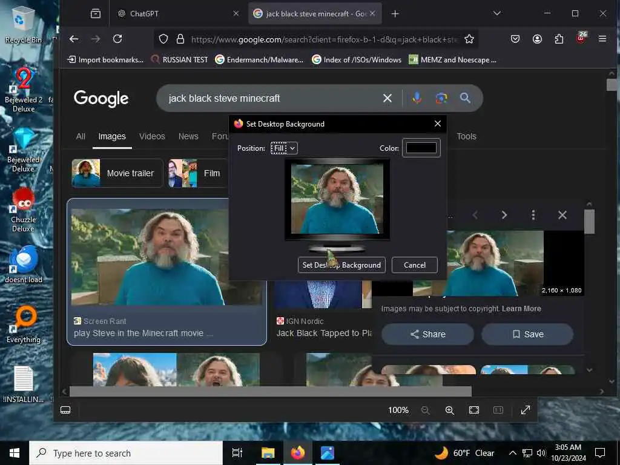The height and width of the screenshot is (465, 620).
Task: Select jack black steve minecraft tab
Action: (315, 13)
